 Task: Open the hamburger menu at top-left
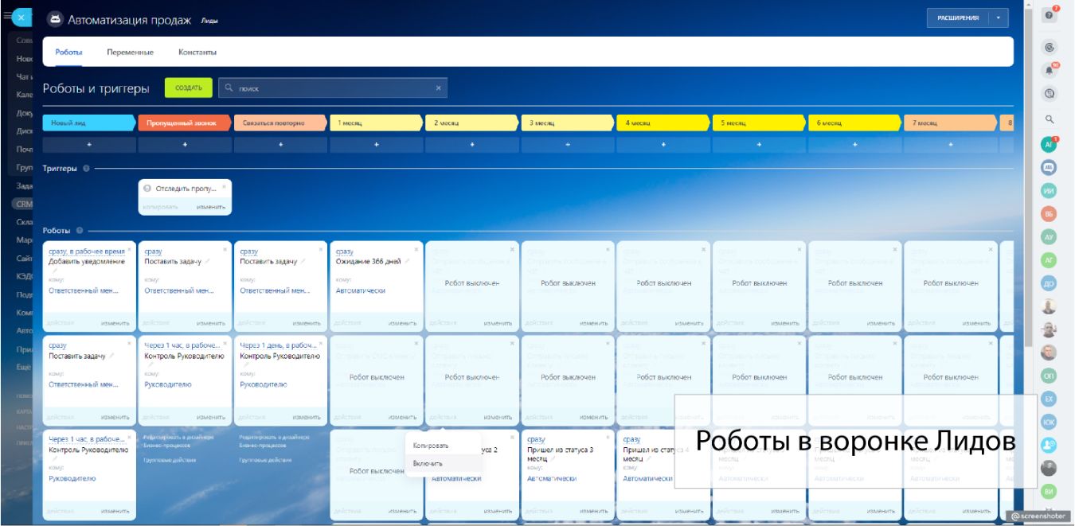pyautogui.click(x=7, y=15)
